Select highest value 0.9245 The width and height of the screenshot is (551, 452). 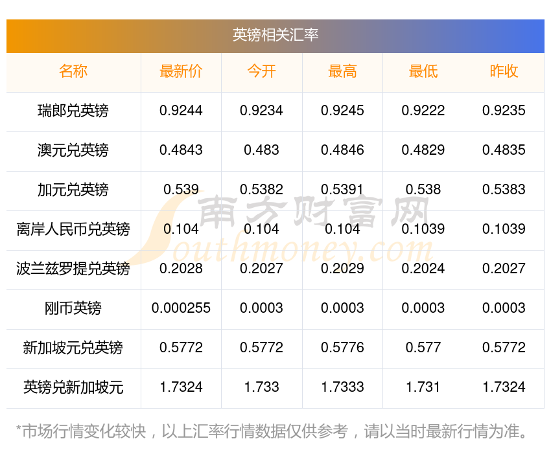342,111
